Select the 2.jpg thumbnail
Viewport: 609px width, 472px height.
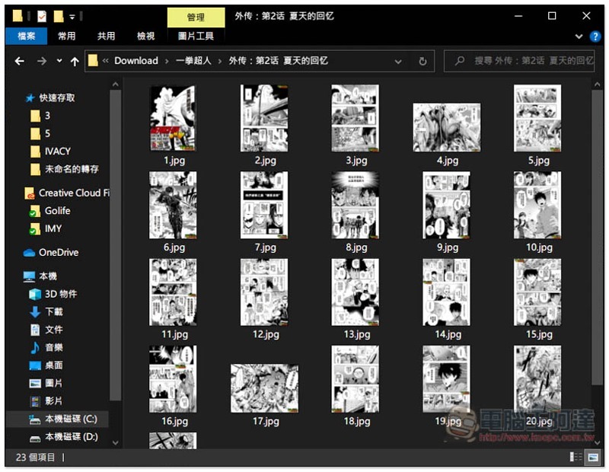tap(264, 118)
